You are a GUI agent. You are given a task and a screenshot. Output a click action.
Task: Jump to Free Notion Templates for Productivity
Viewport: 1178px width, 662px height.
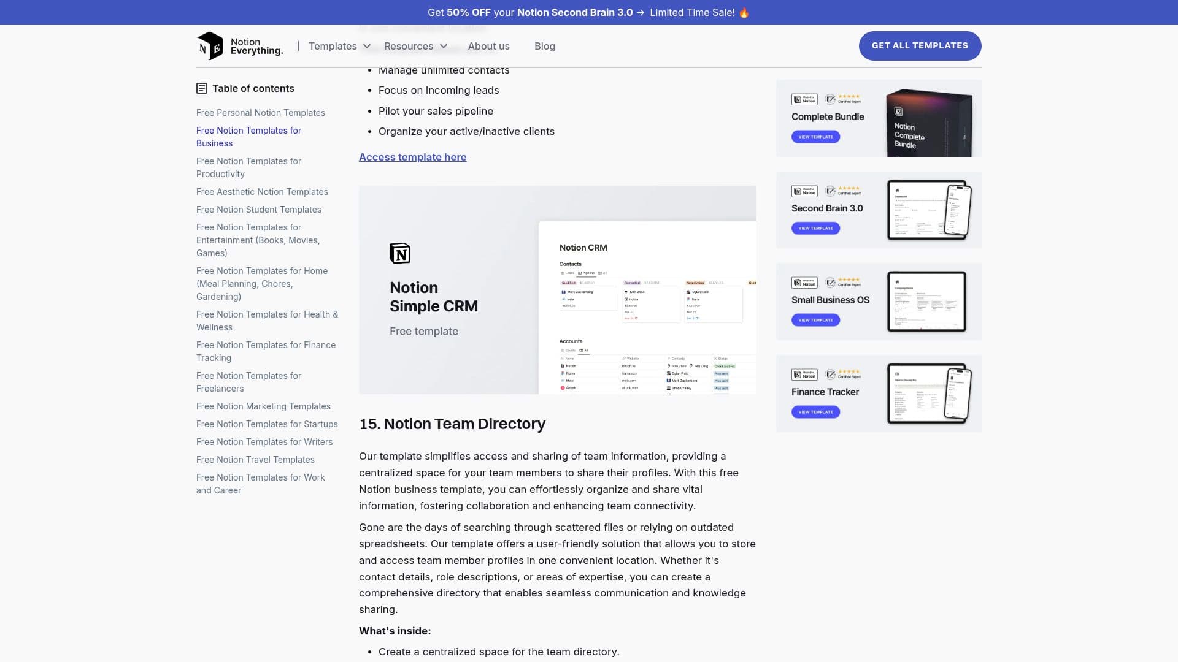248,167
